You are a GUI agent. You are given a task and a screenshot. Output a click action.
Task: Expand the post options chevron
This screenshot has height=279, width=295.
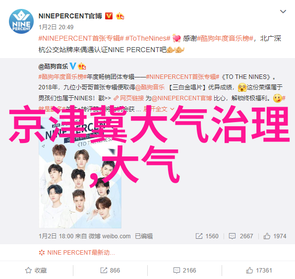(283, 11)
